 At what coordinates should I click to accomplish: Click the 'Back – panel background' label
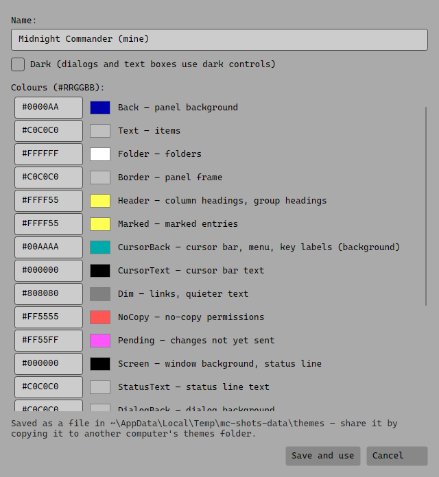(x=178, y=108)
